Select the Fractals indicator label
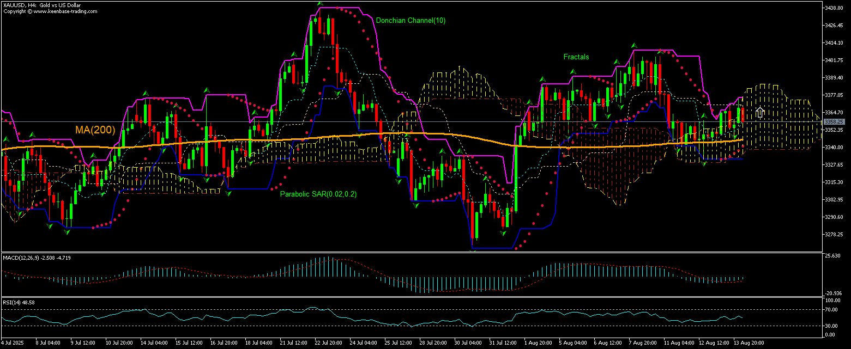The width and height of the screenshot is (851, 349). [576, 57]
